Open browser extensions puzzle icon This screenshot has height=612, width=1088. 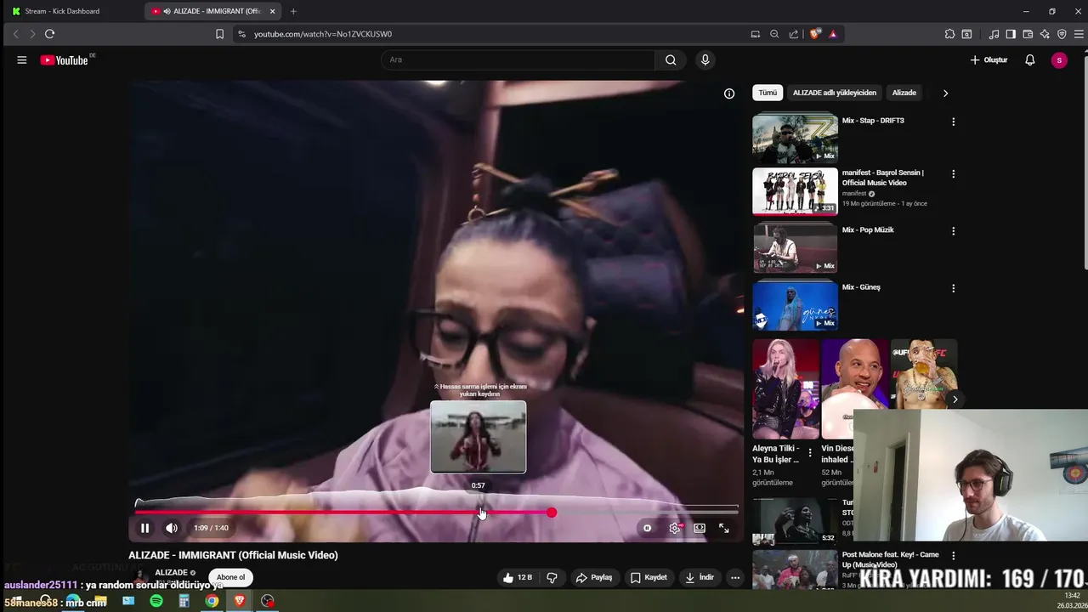coord(950,34)
